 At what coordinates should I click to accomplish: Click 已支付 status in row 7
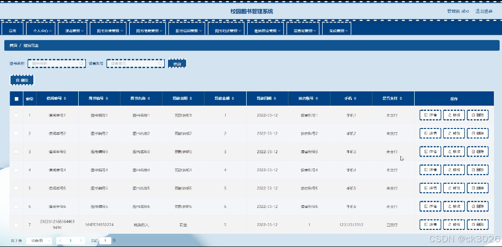click(392, 225)
